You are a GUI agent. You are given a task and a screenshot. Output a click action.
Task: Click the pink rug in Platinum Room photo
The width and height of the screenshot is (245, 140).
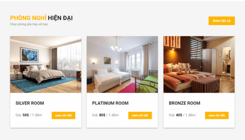tap(127, 88)
